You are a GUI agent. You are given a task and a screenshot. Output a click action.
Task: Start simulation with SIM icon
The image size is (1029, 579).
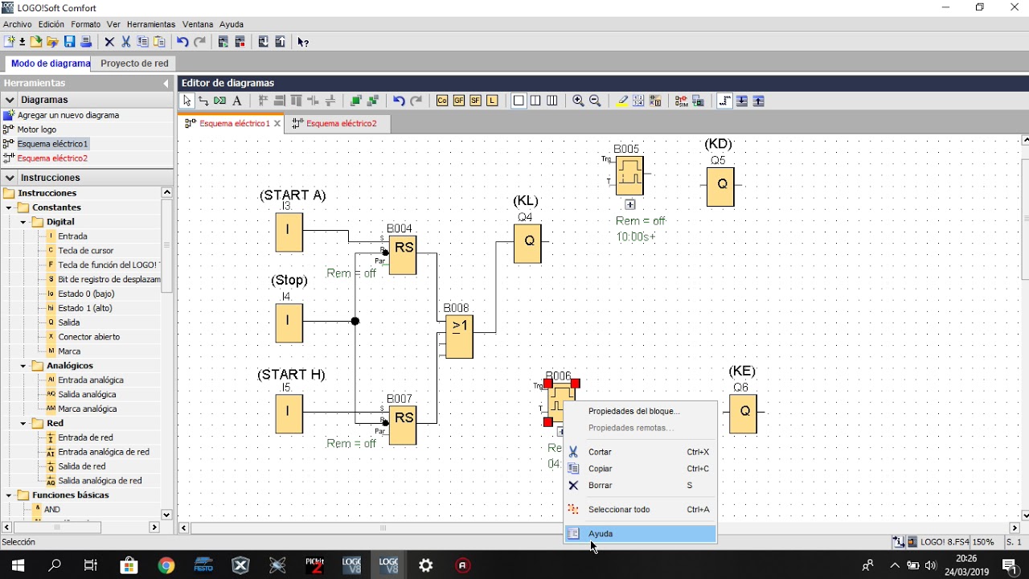[681, 101]
